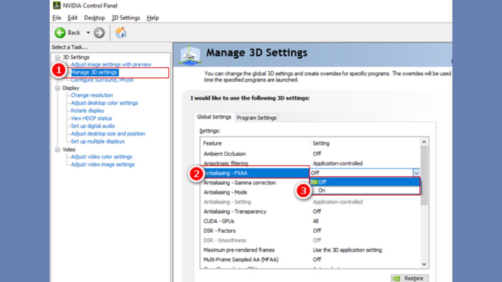Collapse the Video tree node
502x282 pixels.
point(58,150)
